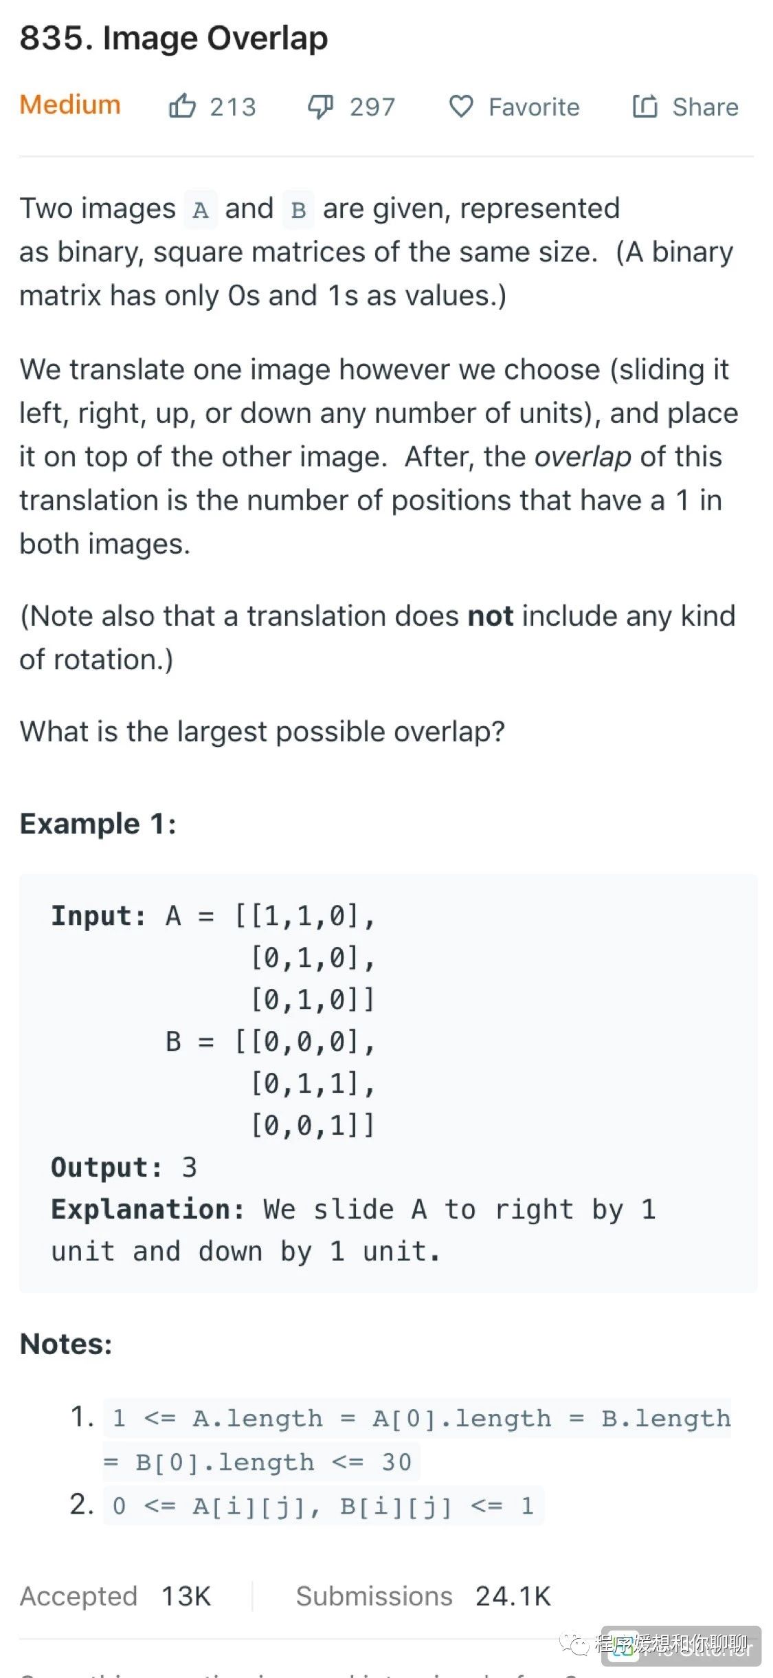Click the Share arrow icon

coord(645,106)
